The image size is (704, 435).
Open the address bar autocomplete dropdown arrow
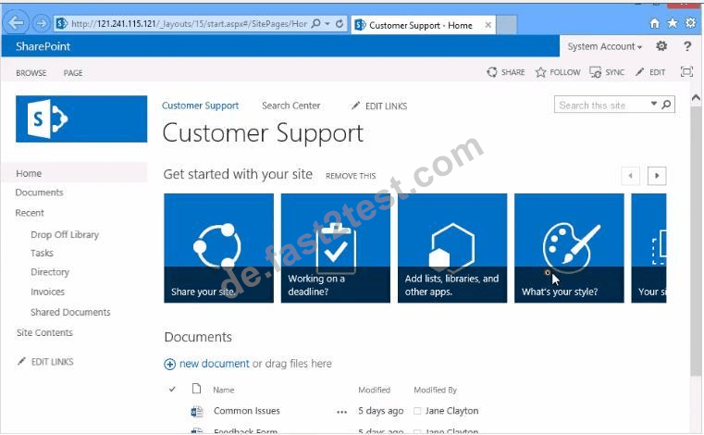(327, 23)
